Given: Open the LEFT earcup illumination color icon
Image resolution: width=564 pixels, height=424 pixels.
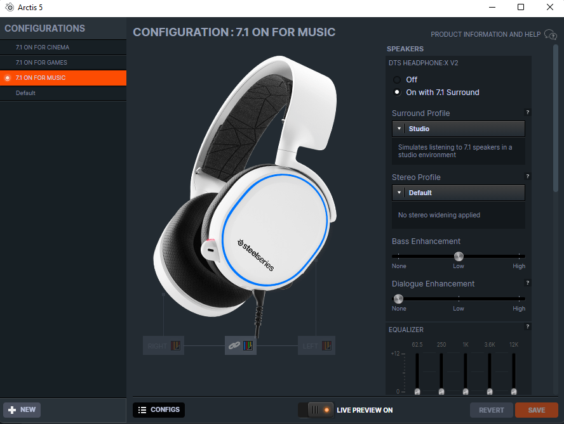Looking at the screenshot, I should point(326,346).
